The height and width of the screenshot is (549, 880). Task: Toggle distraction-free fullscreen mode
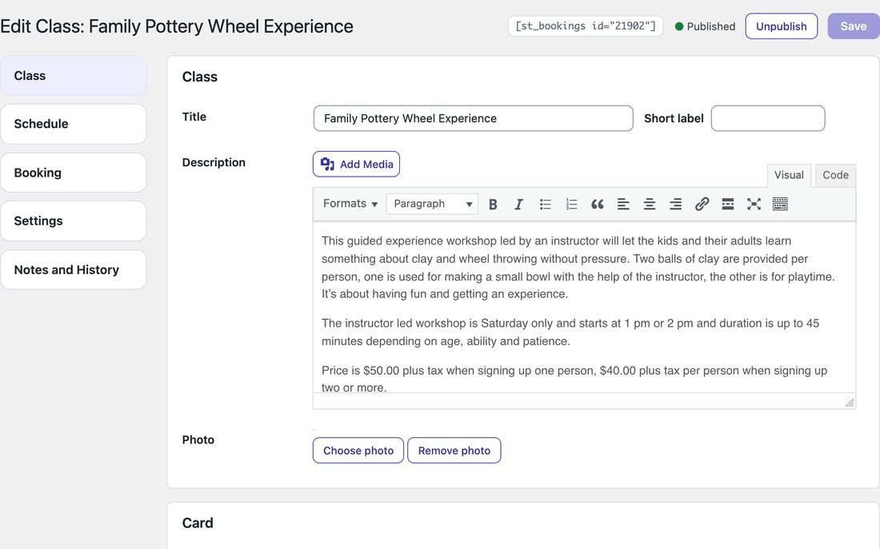point(754,204)
